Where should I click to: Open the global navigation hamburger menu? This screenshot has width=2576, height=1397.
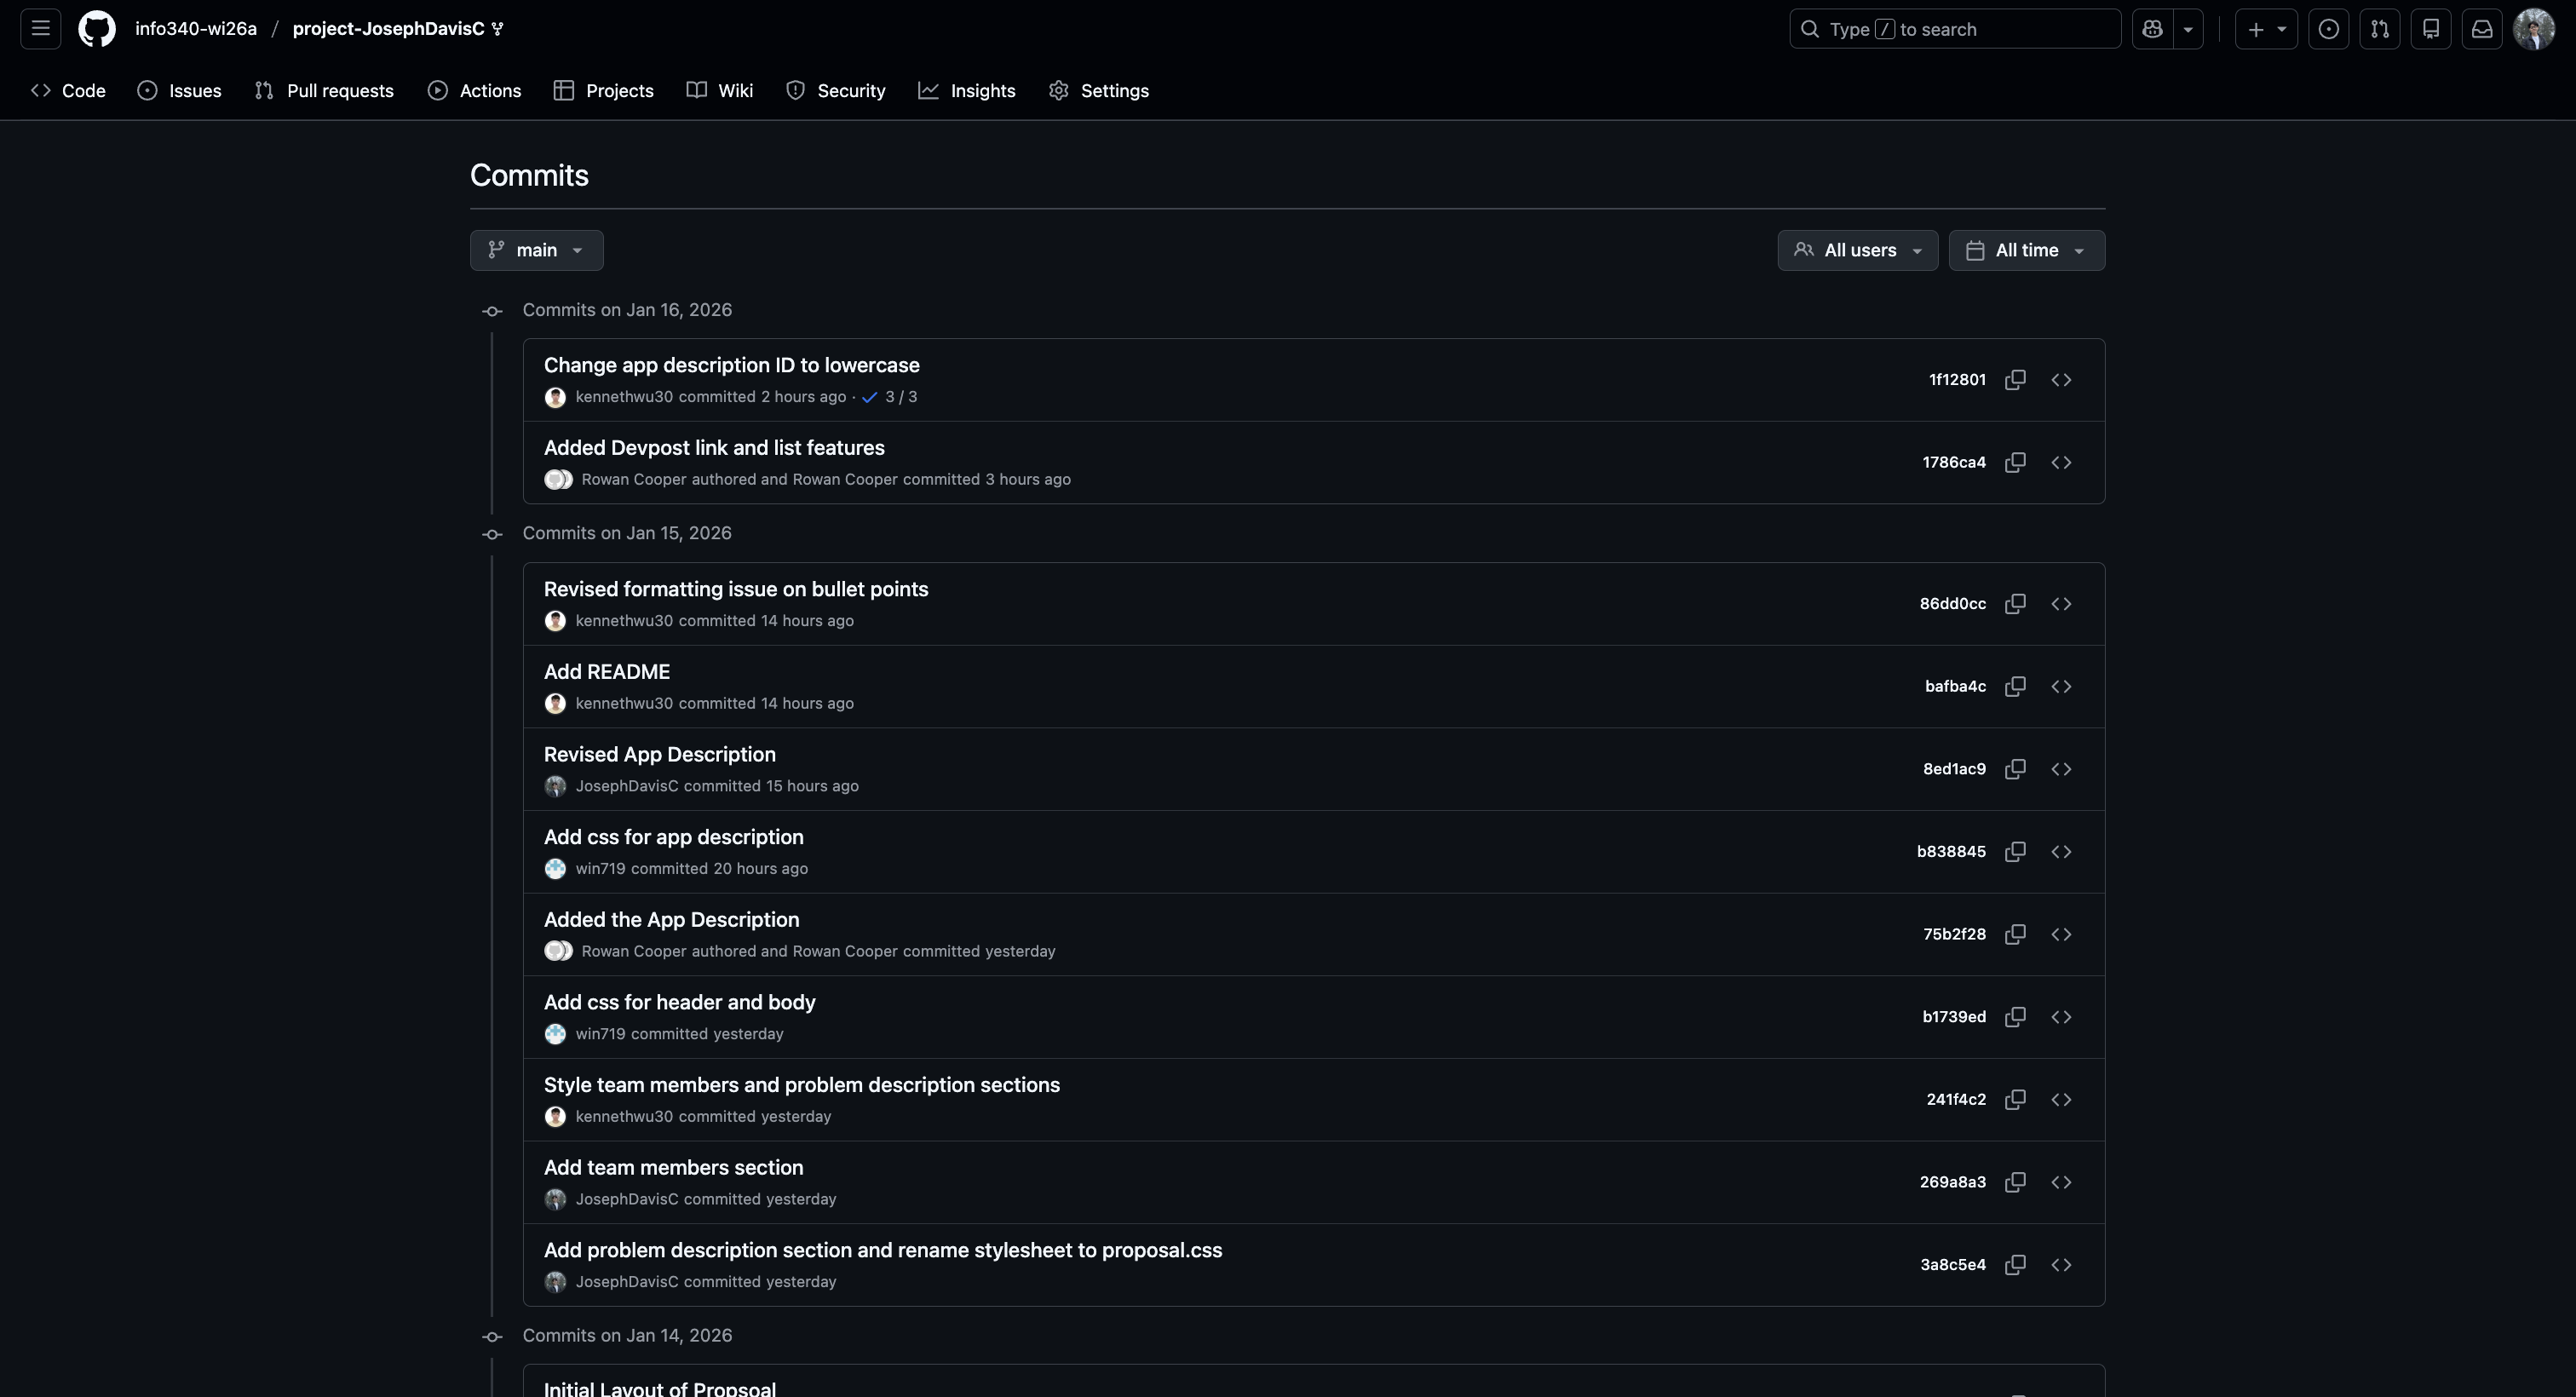coord(39,28)
